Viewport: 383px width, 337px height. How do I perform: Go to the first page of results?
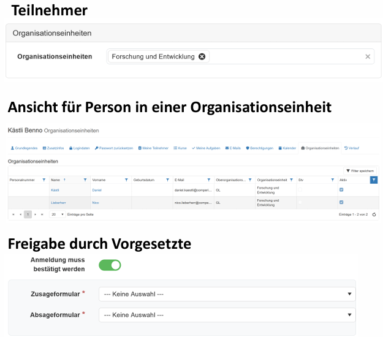click(x=13, y=214)
